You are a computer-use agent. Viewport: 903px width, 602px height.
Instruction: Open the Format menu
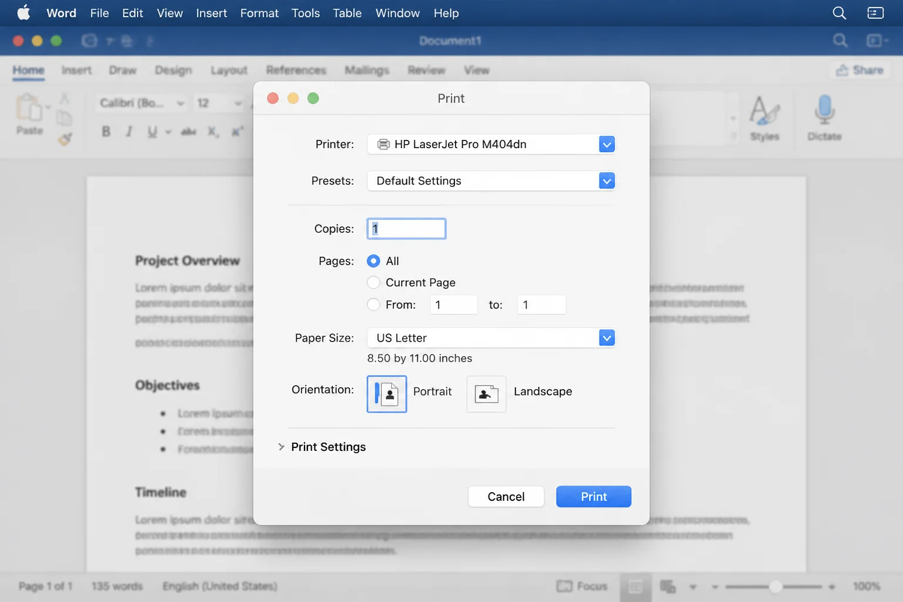tap(259, 13)
